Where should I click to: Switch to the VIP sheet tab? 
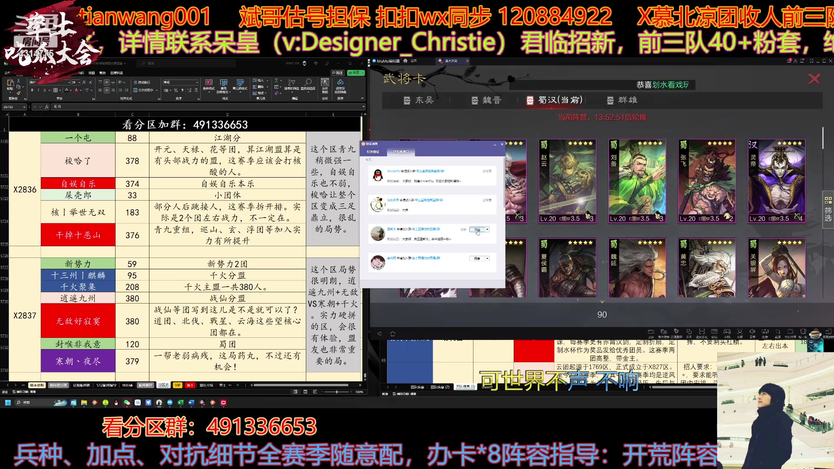(x=177, y=385)
